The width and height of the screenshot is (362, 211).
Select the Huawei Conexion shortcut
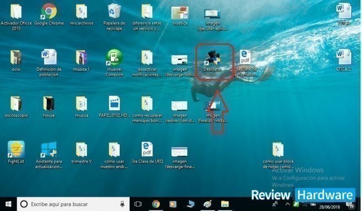tap(114, 63)
